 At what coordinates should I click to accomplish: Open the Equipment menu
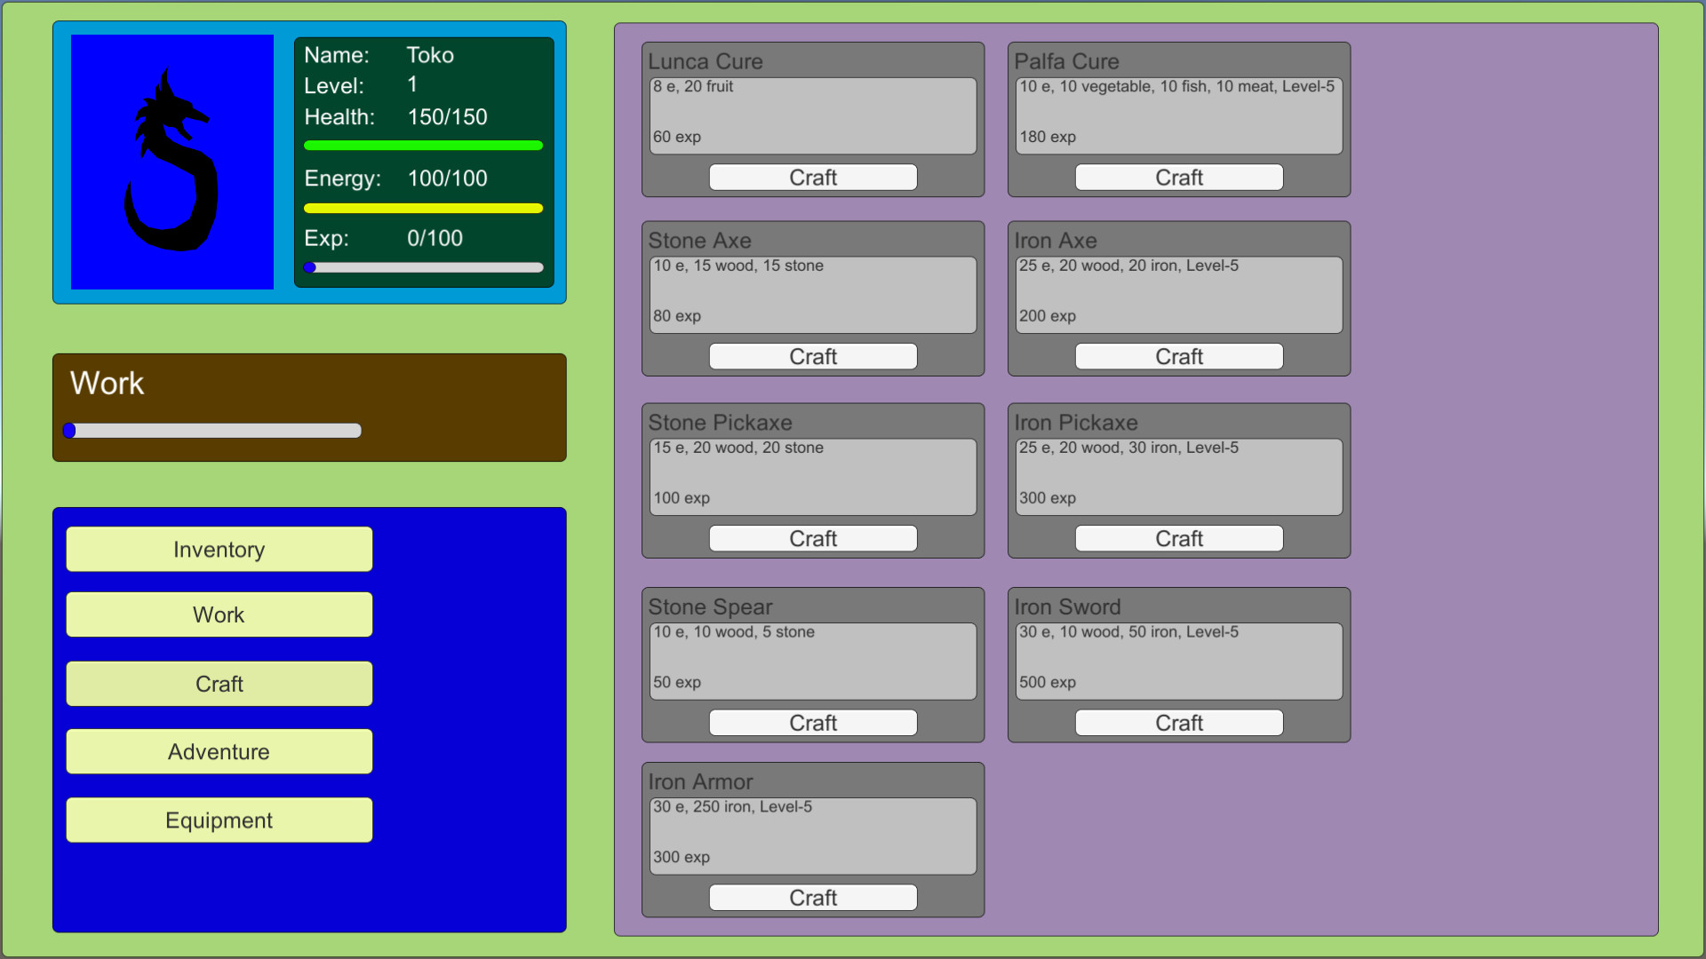click(x=219, y=820)
